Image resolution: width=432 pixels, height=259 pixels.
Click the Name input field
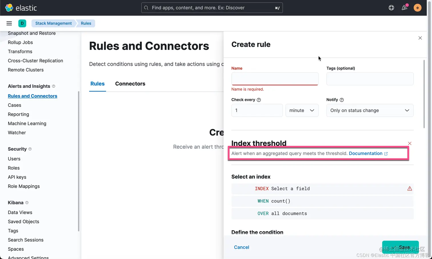(x=275, y=79)
